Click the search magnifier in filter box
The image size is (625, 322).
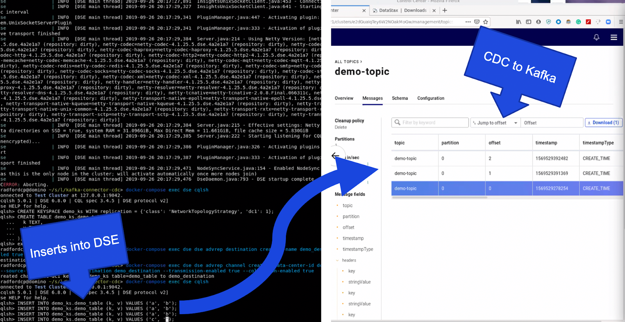click(x=397, y=123)
